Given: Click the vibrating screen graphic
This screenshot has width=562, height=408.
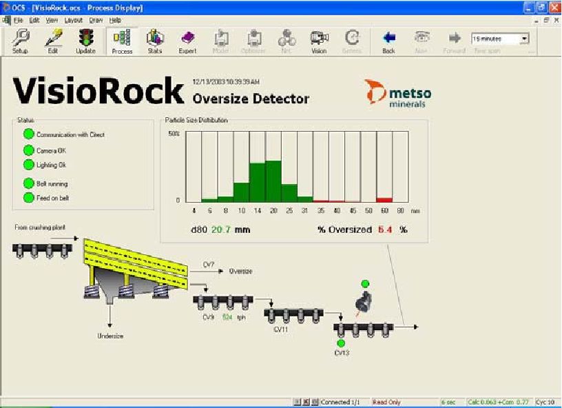Looking at the screenshot, I should click(136, 269).
